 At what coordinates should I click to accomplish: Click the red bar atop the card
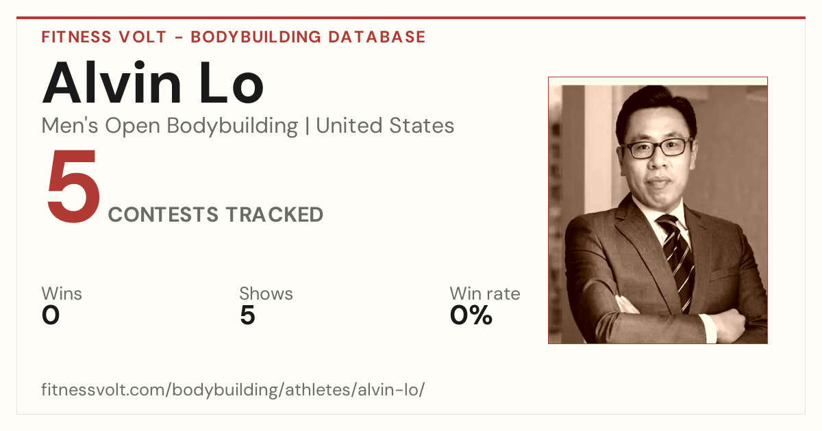(411, 18)
